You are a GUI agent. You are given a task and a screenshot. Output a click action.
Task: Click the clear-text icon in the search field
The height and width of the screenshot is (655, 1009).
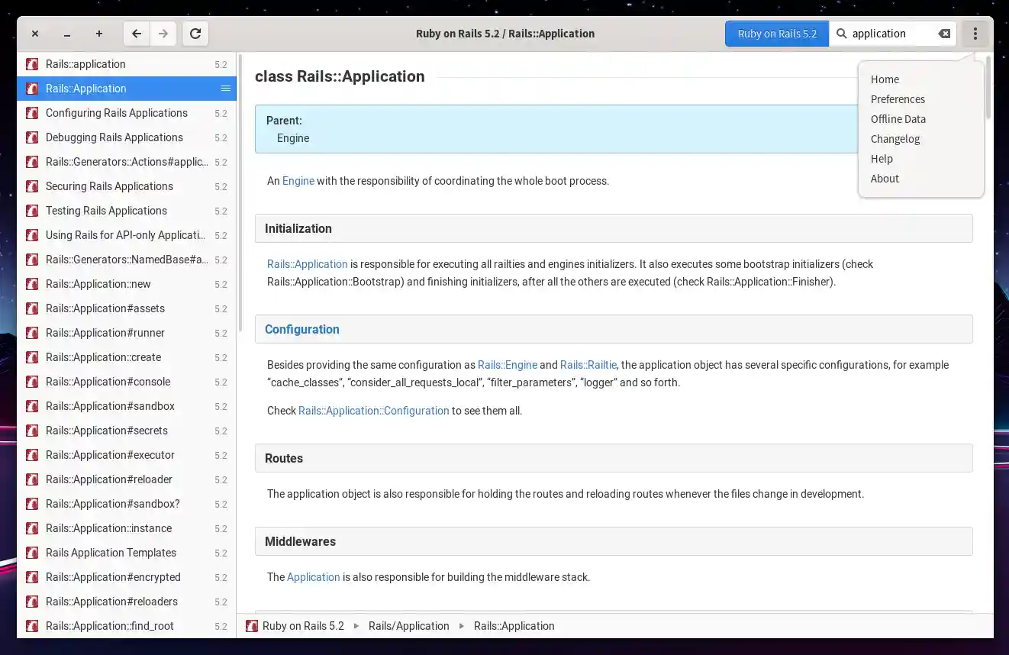tap(944, 34)
